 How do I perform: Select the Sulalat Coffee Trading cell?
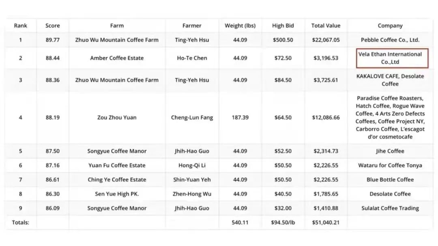pyautogui.click(x=390, y=208)
